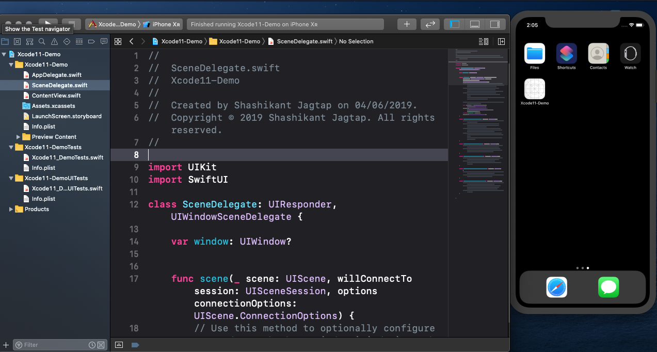Expand the Preview Content folder
657x352 pixels.
click(x=19, y=137)
